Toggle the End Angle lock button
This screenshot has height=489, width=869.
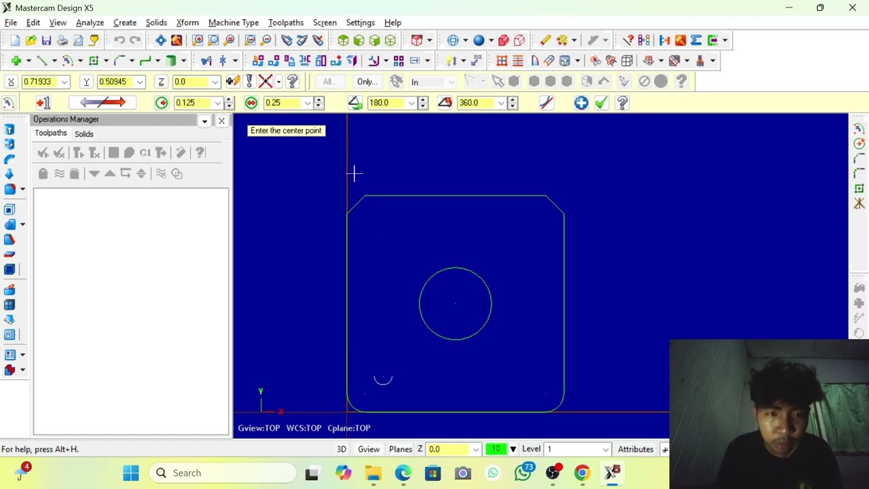445,103
